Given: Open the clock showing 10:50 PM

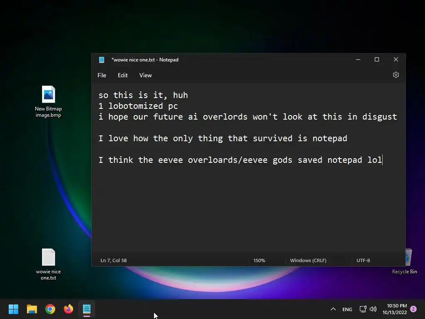Looking at the screenshot, I should [x=395, y=309].
